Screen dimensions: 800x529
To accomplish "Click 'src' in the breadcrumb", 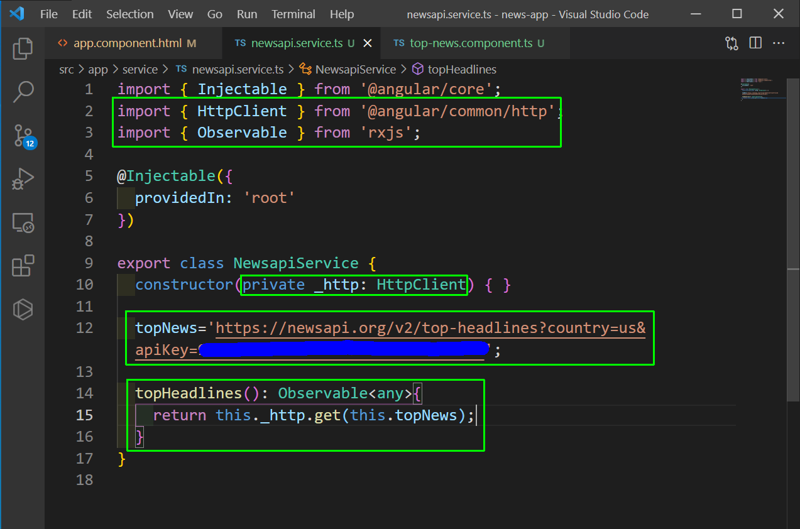I will 67,70.
